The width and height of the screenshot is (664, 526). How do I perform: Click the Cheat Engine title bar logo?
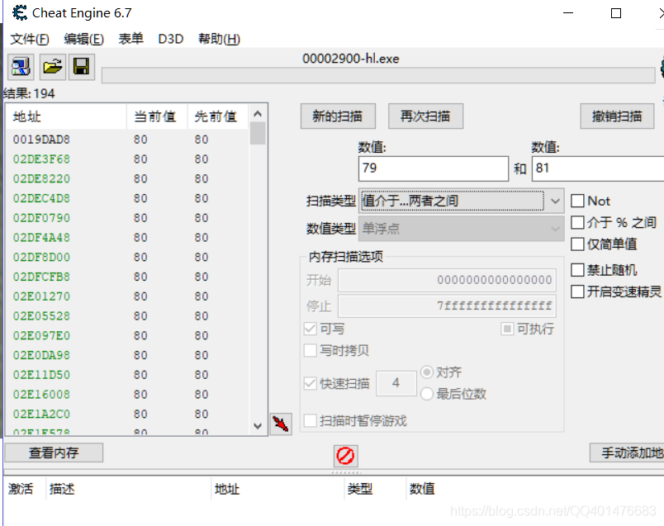coord(20,12)
